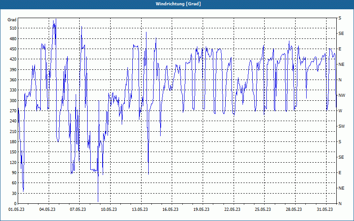Click the chart title 'Windrichtung [Grad]'
Screen dimensions: 354x221
pos(178,4)
